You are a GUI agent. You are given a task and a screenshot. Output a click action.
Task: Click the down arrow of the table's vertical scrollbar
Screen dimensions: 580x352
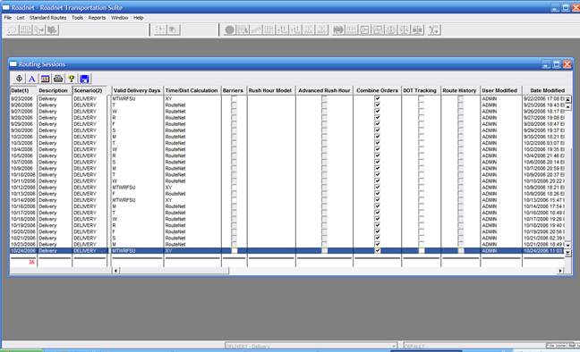coord(567,246)
